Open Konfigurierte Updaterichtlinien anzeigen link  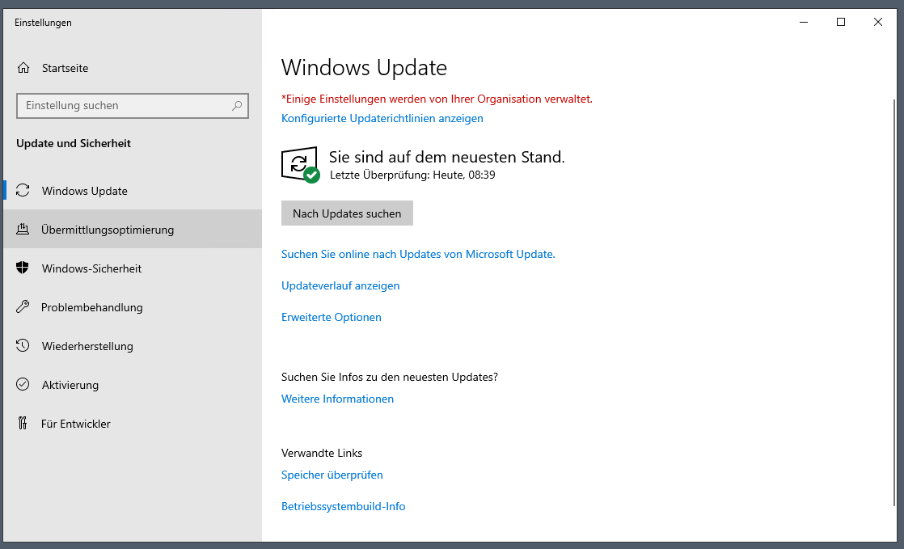[x=382, y=118]
